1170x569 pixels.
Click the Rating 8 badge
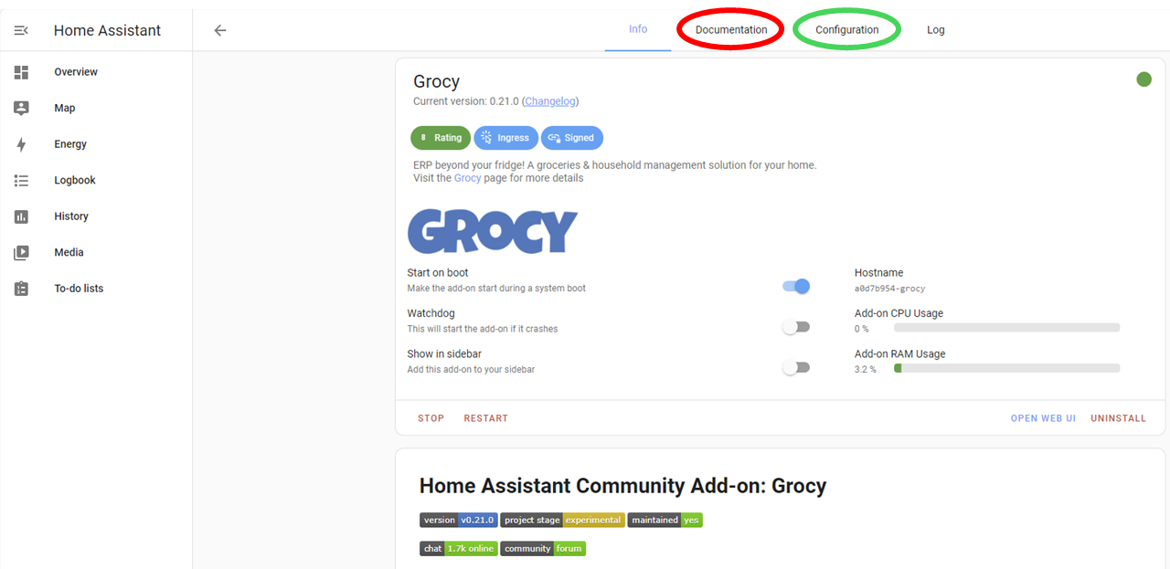click(441, 138)
